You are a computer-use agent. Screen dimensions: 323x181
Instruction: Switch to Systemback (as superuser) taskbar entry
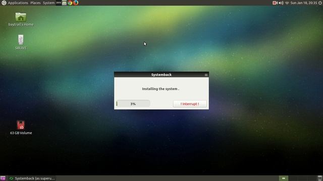coord(32,178)
